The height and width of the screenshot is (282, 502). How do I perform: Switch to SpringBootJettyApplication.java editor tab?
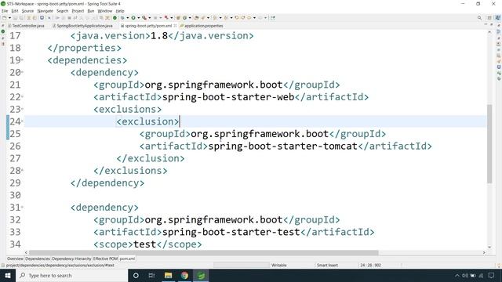point(82,26)
